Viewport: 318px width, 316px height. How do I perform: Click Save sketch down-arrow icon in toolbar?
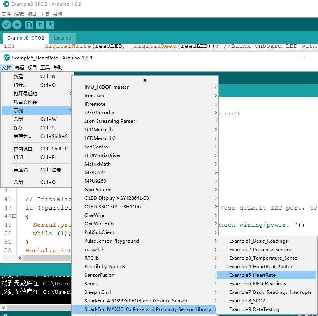click(50, 25)
